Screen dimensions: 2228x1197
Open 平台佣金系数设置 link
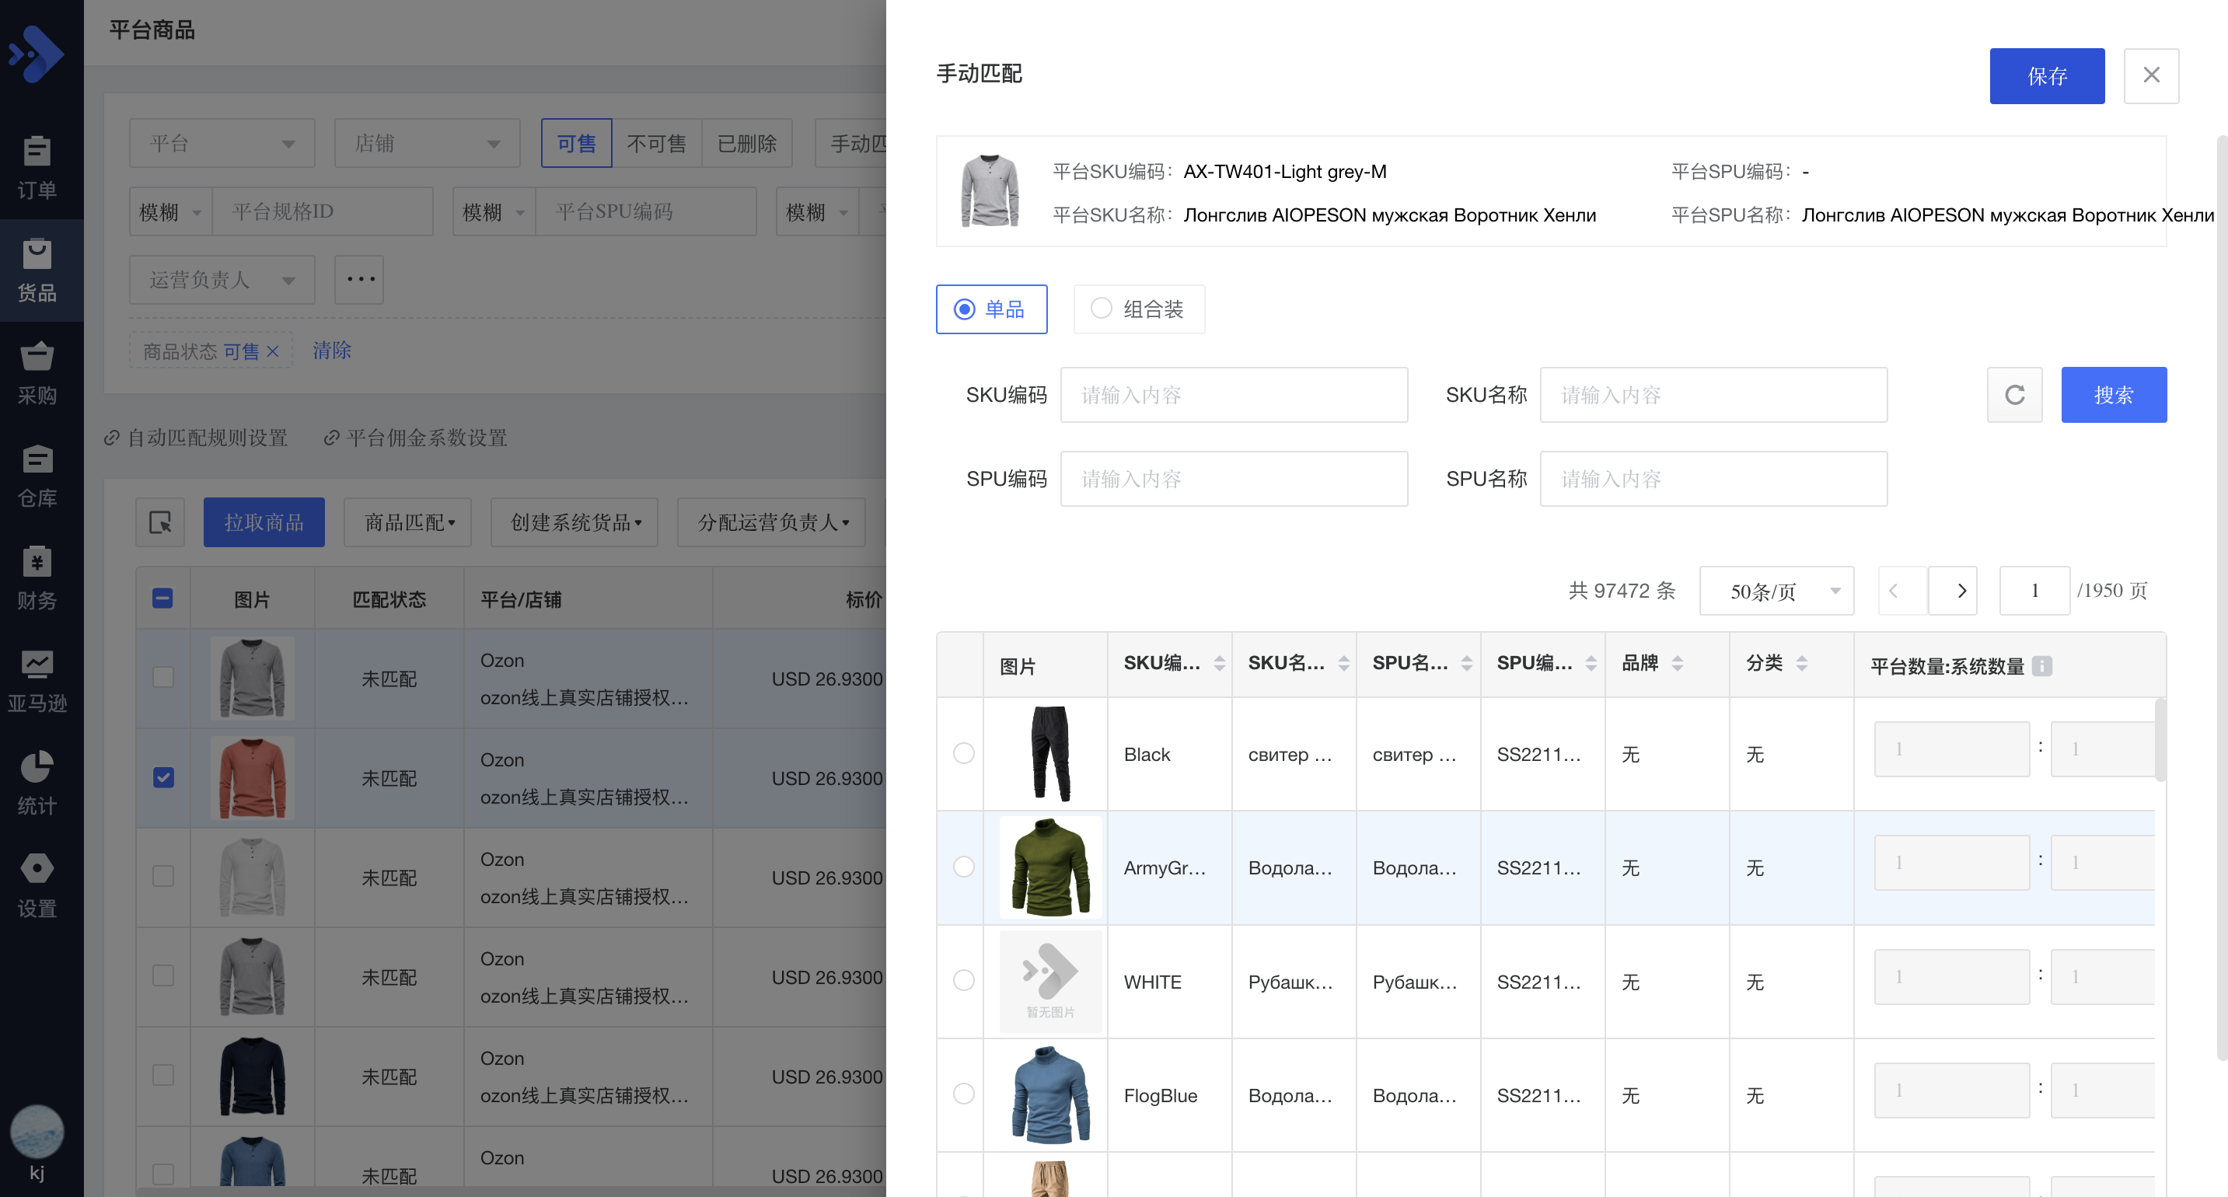click(416, 438)
